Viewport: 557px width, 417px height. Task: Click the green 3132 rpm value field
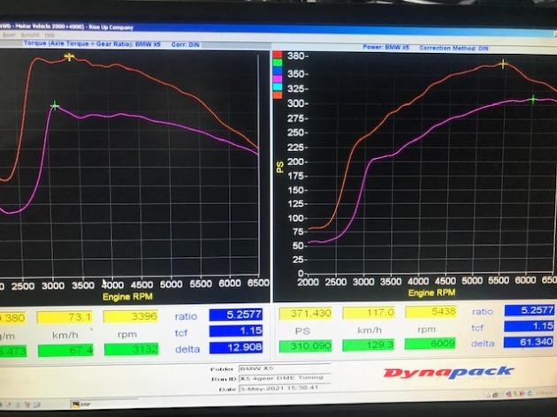point(132,349)
